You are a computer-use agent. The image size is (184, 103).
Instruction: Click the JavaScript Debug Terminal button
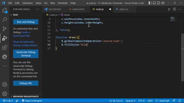point(26,54)
